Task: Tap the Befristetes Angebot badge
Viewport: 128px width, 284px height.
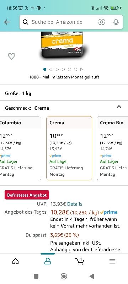Action: coord(27,195)
